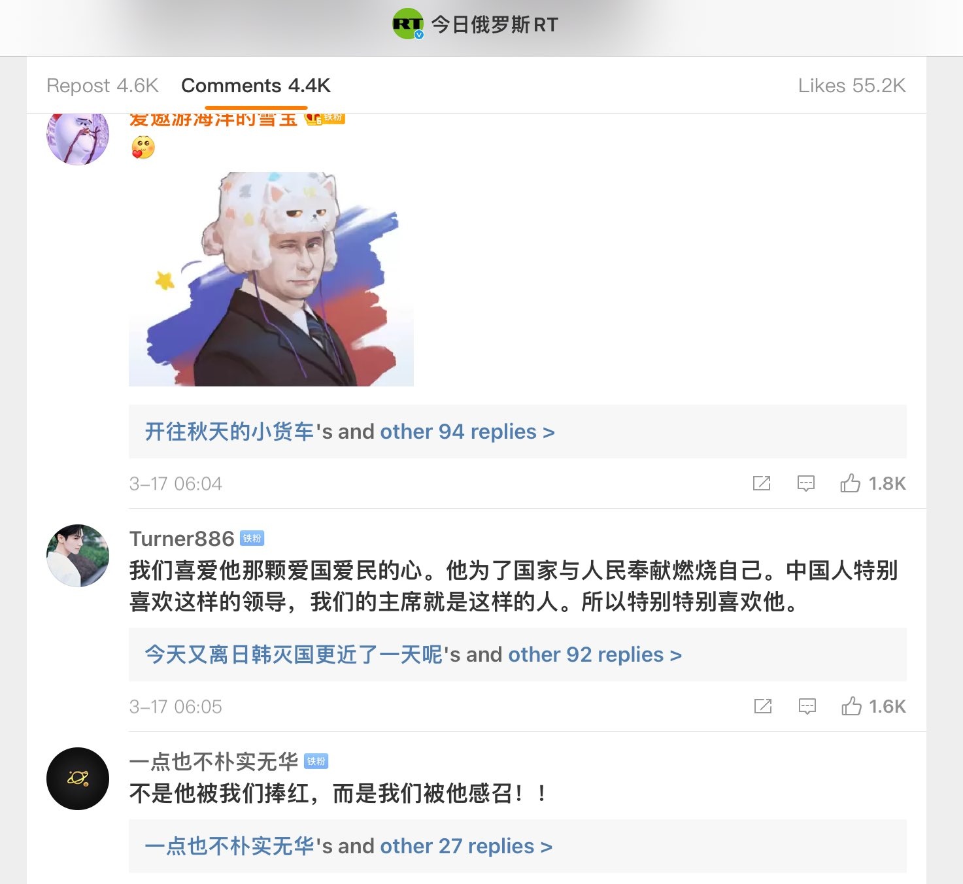Screen dimensions: 963x884
Task: Show the Likes 55.2K tab
Action: pos(852,86)
